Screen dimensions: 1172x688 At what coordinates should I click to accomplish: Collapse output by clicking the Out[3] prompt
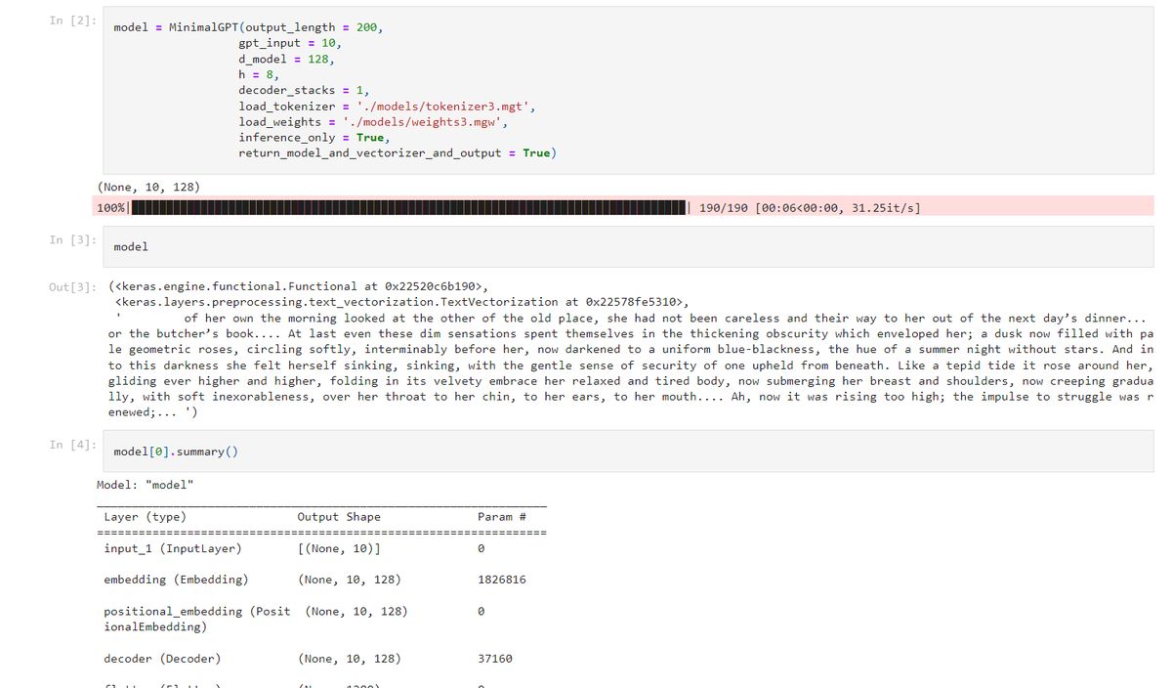71,286
